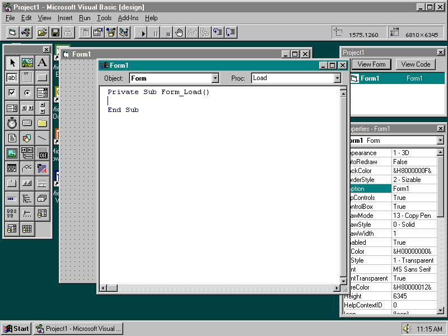Open the Windows Start menu

[x=16, y=329]
